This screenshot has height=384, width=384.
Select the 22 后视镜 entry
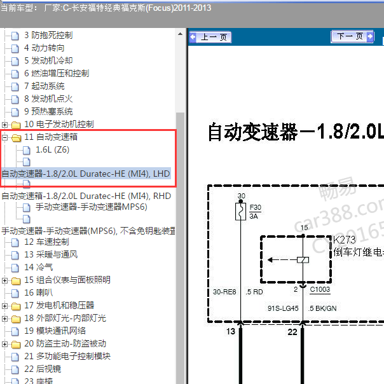click(x=43, y=369)
